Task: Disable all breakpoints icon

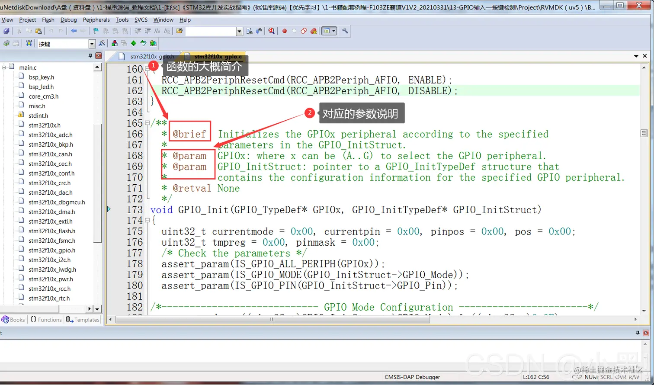Action: coord(304,31)
